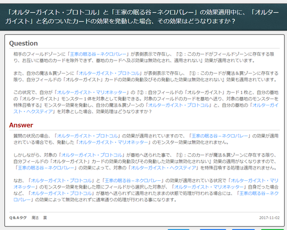This screenshot has height=230, width=287.
Task: Open the プロトコル link in Answer's first paragraph
Action: pyautogui.click(x=87, y=136)
